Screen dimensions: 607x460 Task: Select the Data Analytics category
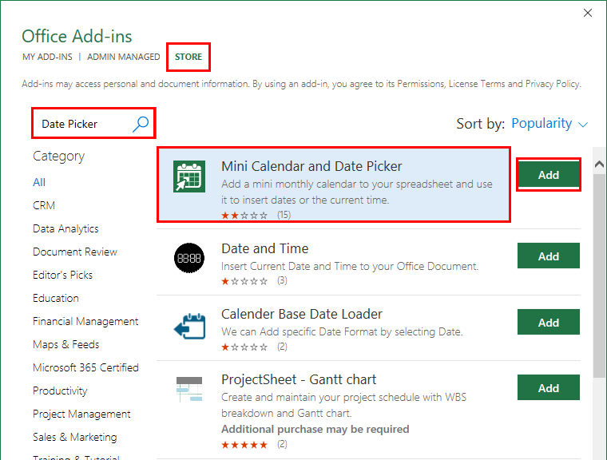tap(65, 229)
